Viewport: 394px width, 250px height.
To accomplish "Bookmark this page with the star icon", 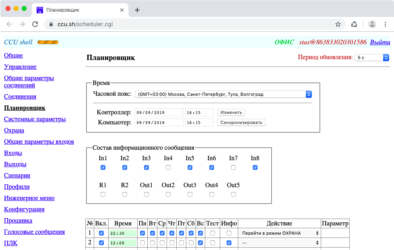I will point(338,24).
